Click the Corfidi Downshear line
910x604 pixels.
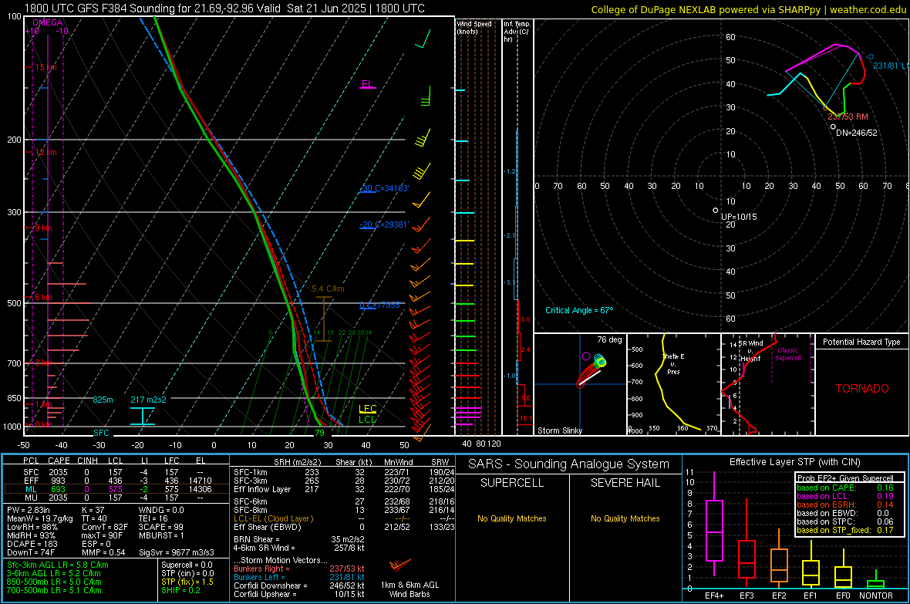click(299, 585)
